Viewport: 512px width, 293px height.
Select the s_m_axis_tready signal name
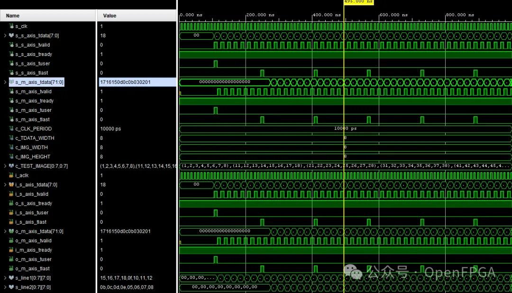click(x=34, y=101)
